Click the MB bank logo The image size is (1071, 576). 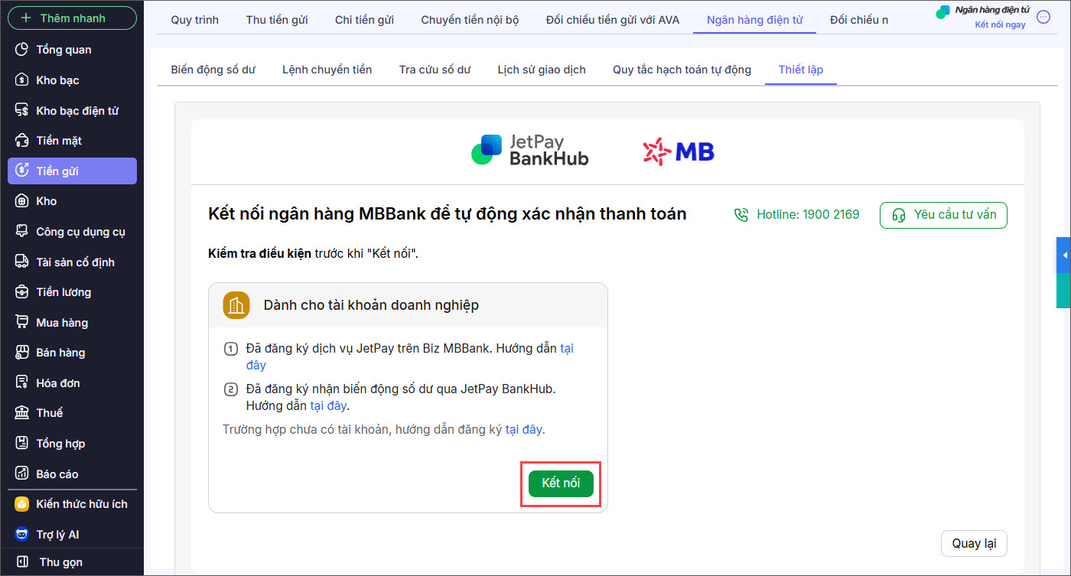pyautogui.click(x=679, y=151)
